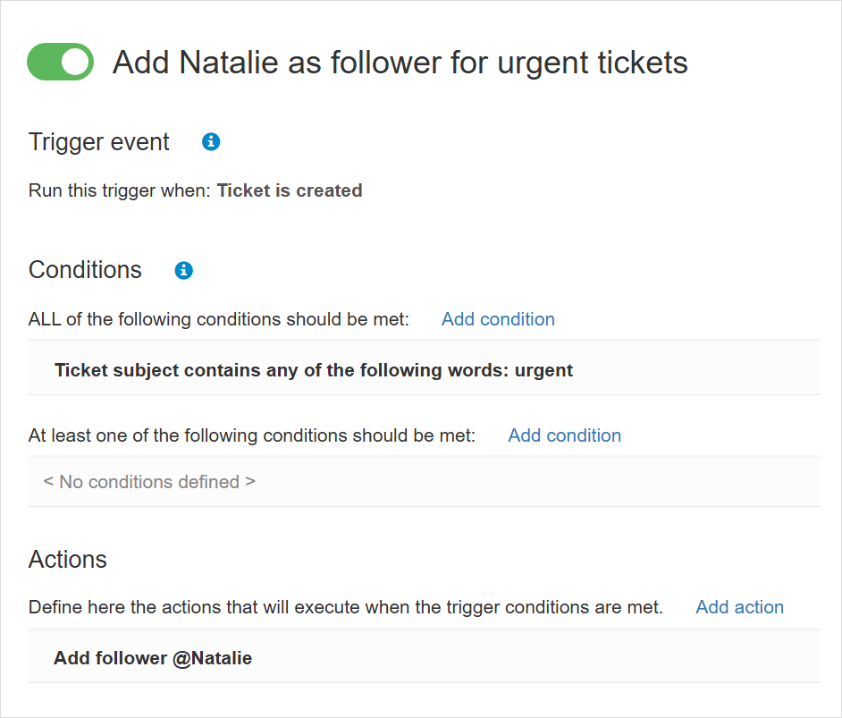Select the Trigger event section heading
The height and width of the screenshot is (718, 842).
coord(99,142)
